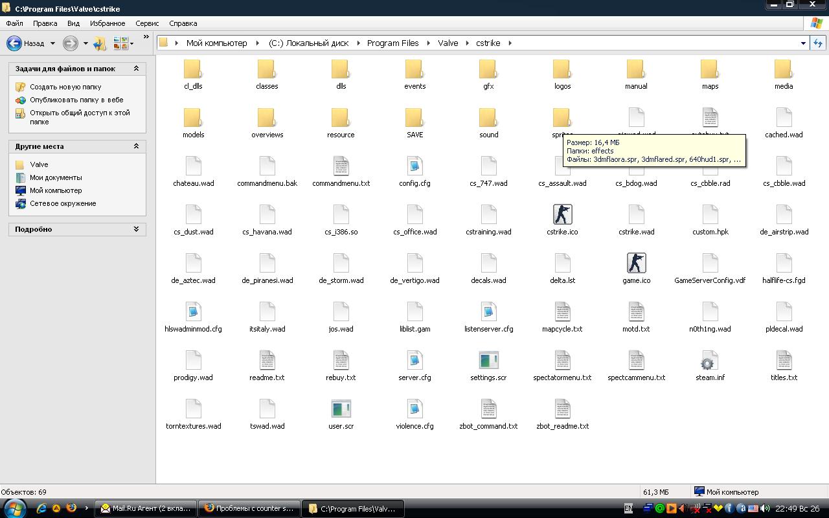Click the Forward navigation arrow
The image size is (829, 518).
[x=70, y=43]
